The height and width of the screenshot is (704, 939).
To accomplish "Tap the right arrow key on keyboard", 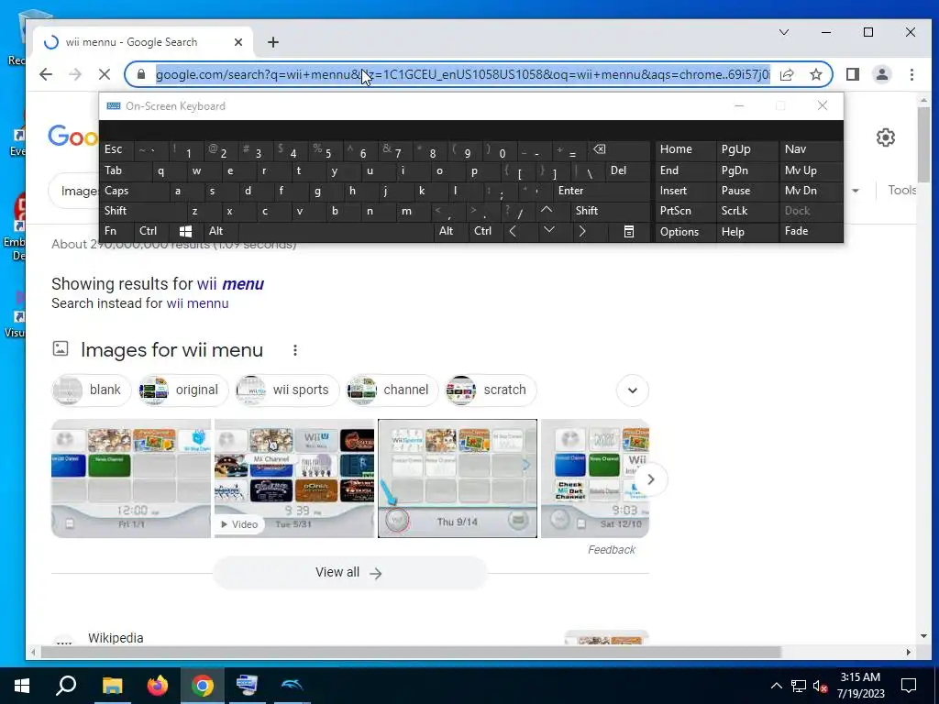I will pos(582,231).
